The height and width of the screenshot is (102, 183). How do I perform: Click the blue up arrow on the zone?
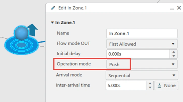[32, 30]
